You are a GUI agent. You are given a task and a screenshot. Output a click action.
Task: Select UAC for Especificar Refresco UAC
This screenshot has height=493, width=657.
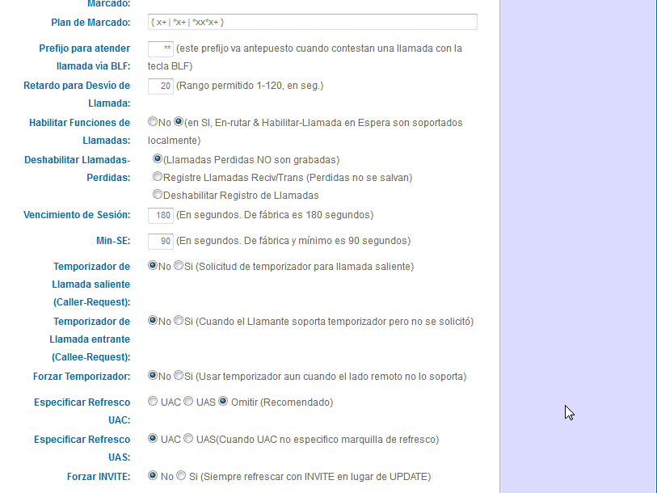tap(151, 400)
